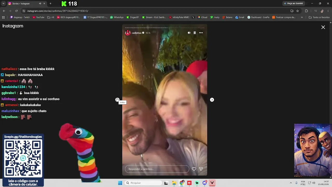This screenshot has height=187, width=332.
Task: Go back one page in the browser
Action: click(x=4, y=11)
